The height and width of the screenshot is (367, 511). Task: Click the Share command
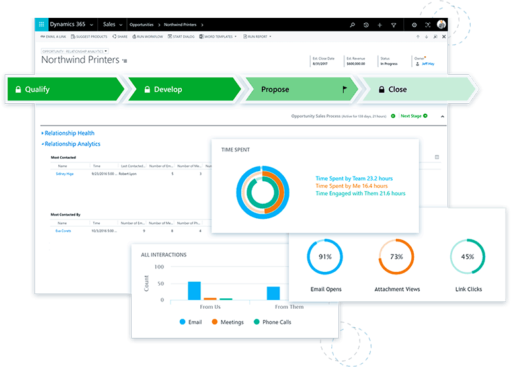click(120, 37)
